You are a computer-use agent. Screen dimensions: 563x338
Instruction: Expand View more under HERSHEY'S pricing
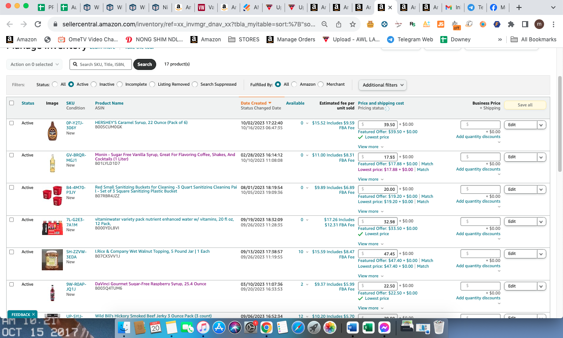pyautogui.click(x=370, y=147)
